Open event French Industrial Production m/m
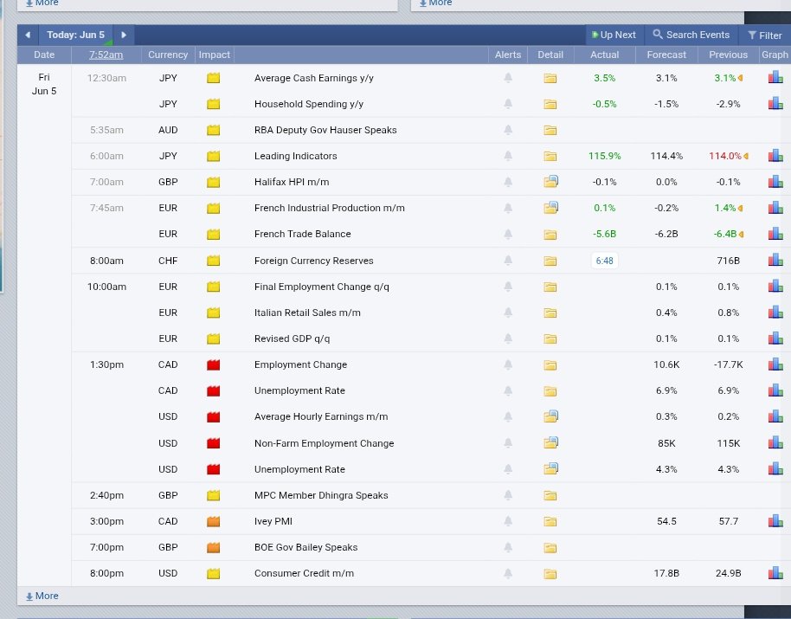This screenshot has width=791, height=619. pos(330,208)
